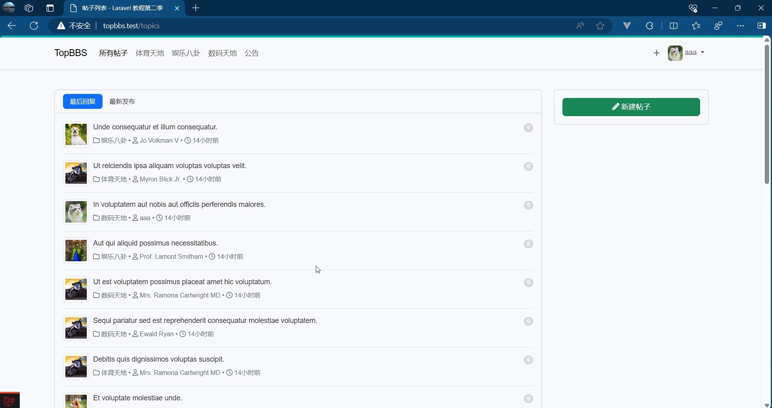Open the browser more options menu
The width and height of the screenshot is (772, 408).
[x=741, y=25]
